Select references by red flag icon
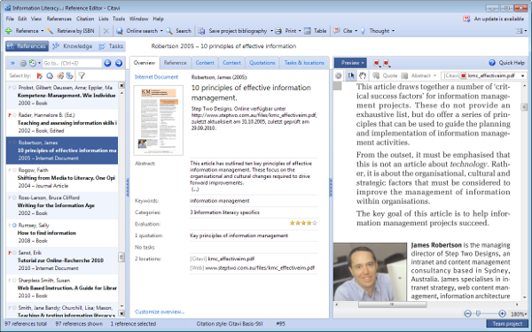Viewport: 532px width, 332px height. 40,75
